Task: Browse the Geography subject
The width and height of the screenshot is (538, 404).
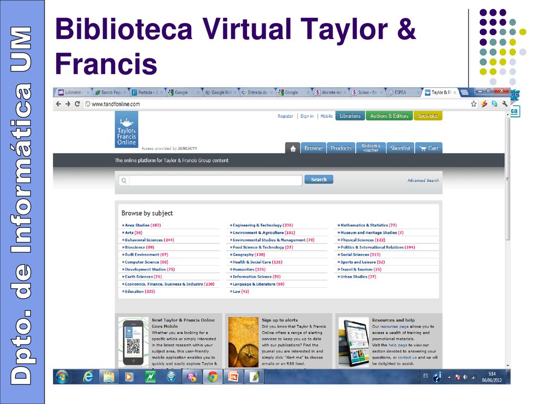Action: 249,255
